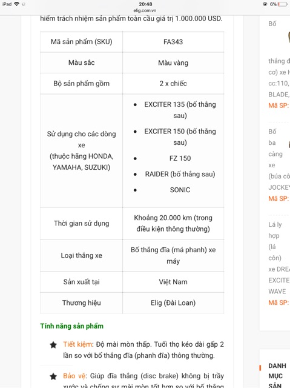The width and height of the screenshot is (290, 388).
Task: Click the Bảo vệ orange link text
Action: pyautogui.click(x=74, y=376)
